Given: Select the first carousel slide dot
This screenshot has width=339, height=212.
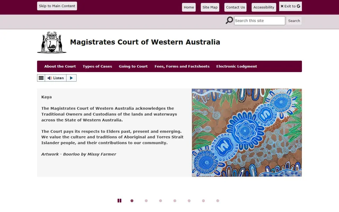Looking at the screenshot, I should pos(132,201).
